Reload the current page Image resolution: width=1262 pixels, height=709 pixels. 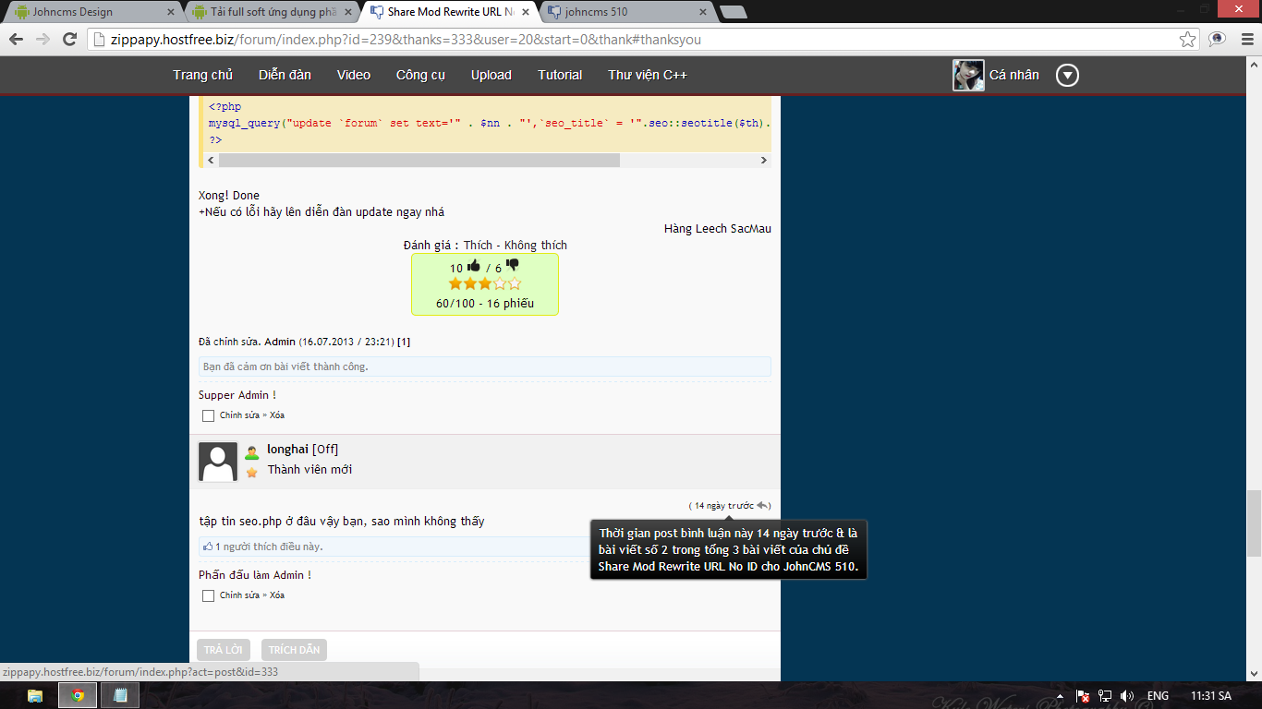[69, 39]
